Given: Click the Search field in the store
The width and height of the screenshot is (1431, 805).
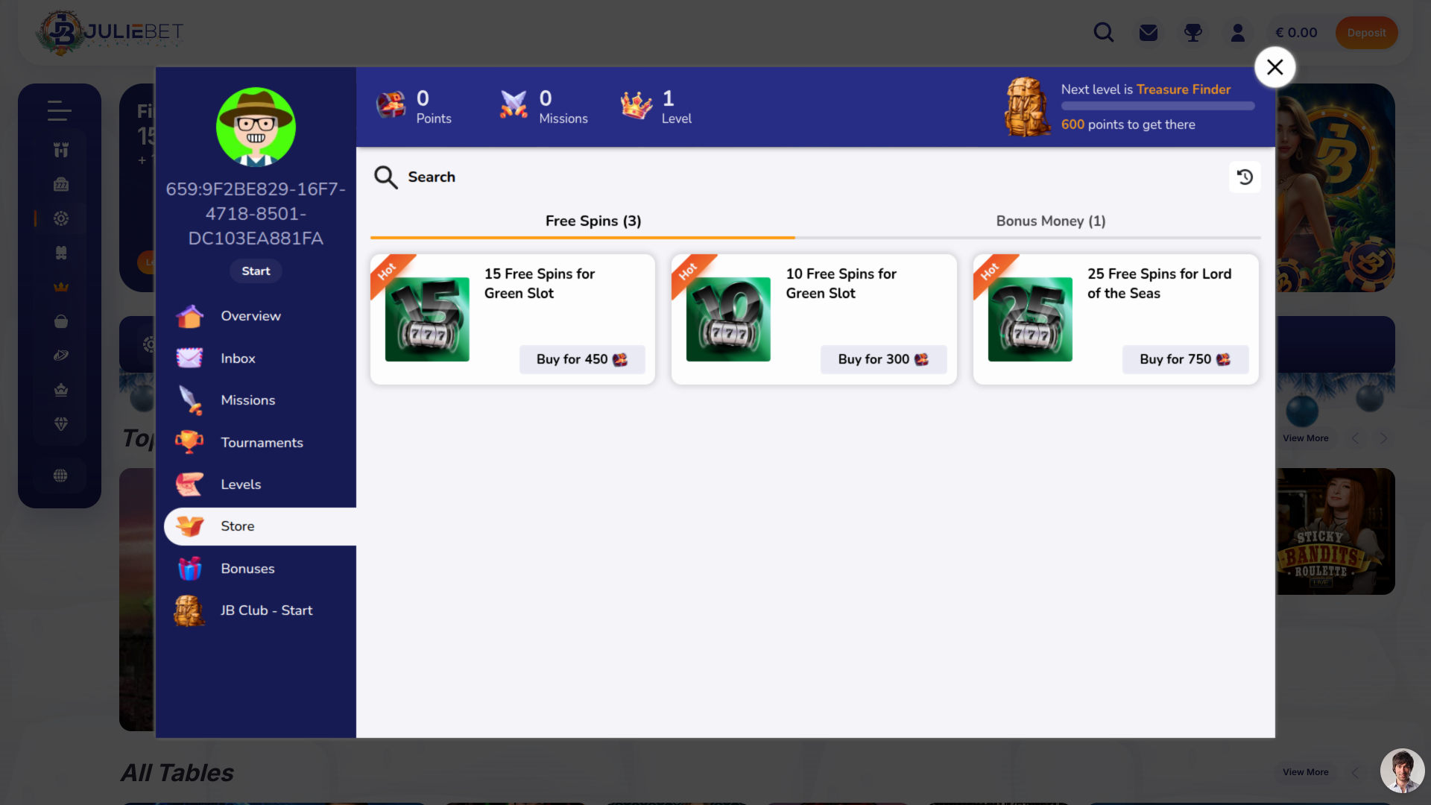Looking at the screenshot, I should click(432, 177).
